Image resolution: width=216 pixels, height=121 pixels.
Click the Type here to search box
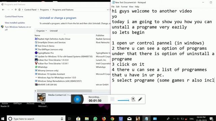36,119
